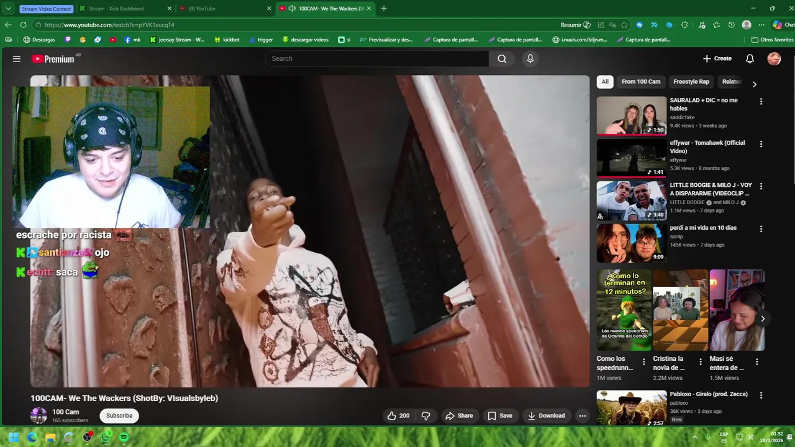Open the LITTLE BOOGIE & MILO J video title
795x447 pixels.
[x=711, y=189]
